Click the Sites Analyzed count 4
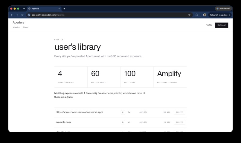 click(60, 73)
